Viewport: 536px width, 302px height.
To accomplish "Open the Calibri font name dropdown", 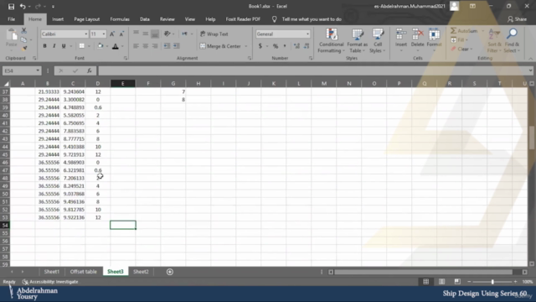I will click(x=85, y=34).
